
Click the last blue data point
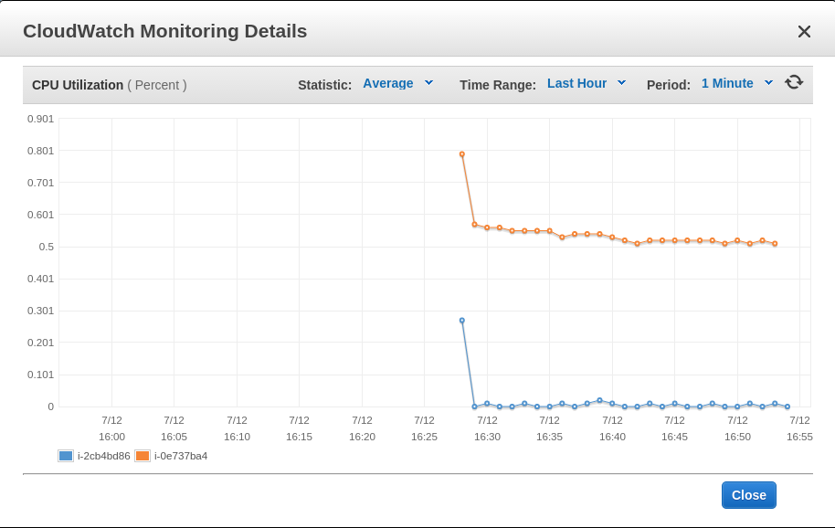(787, 407)
